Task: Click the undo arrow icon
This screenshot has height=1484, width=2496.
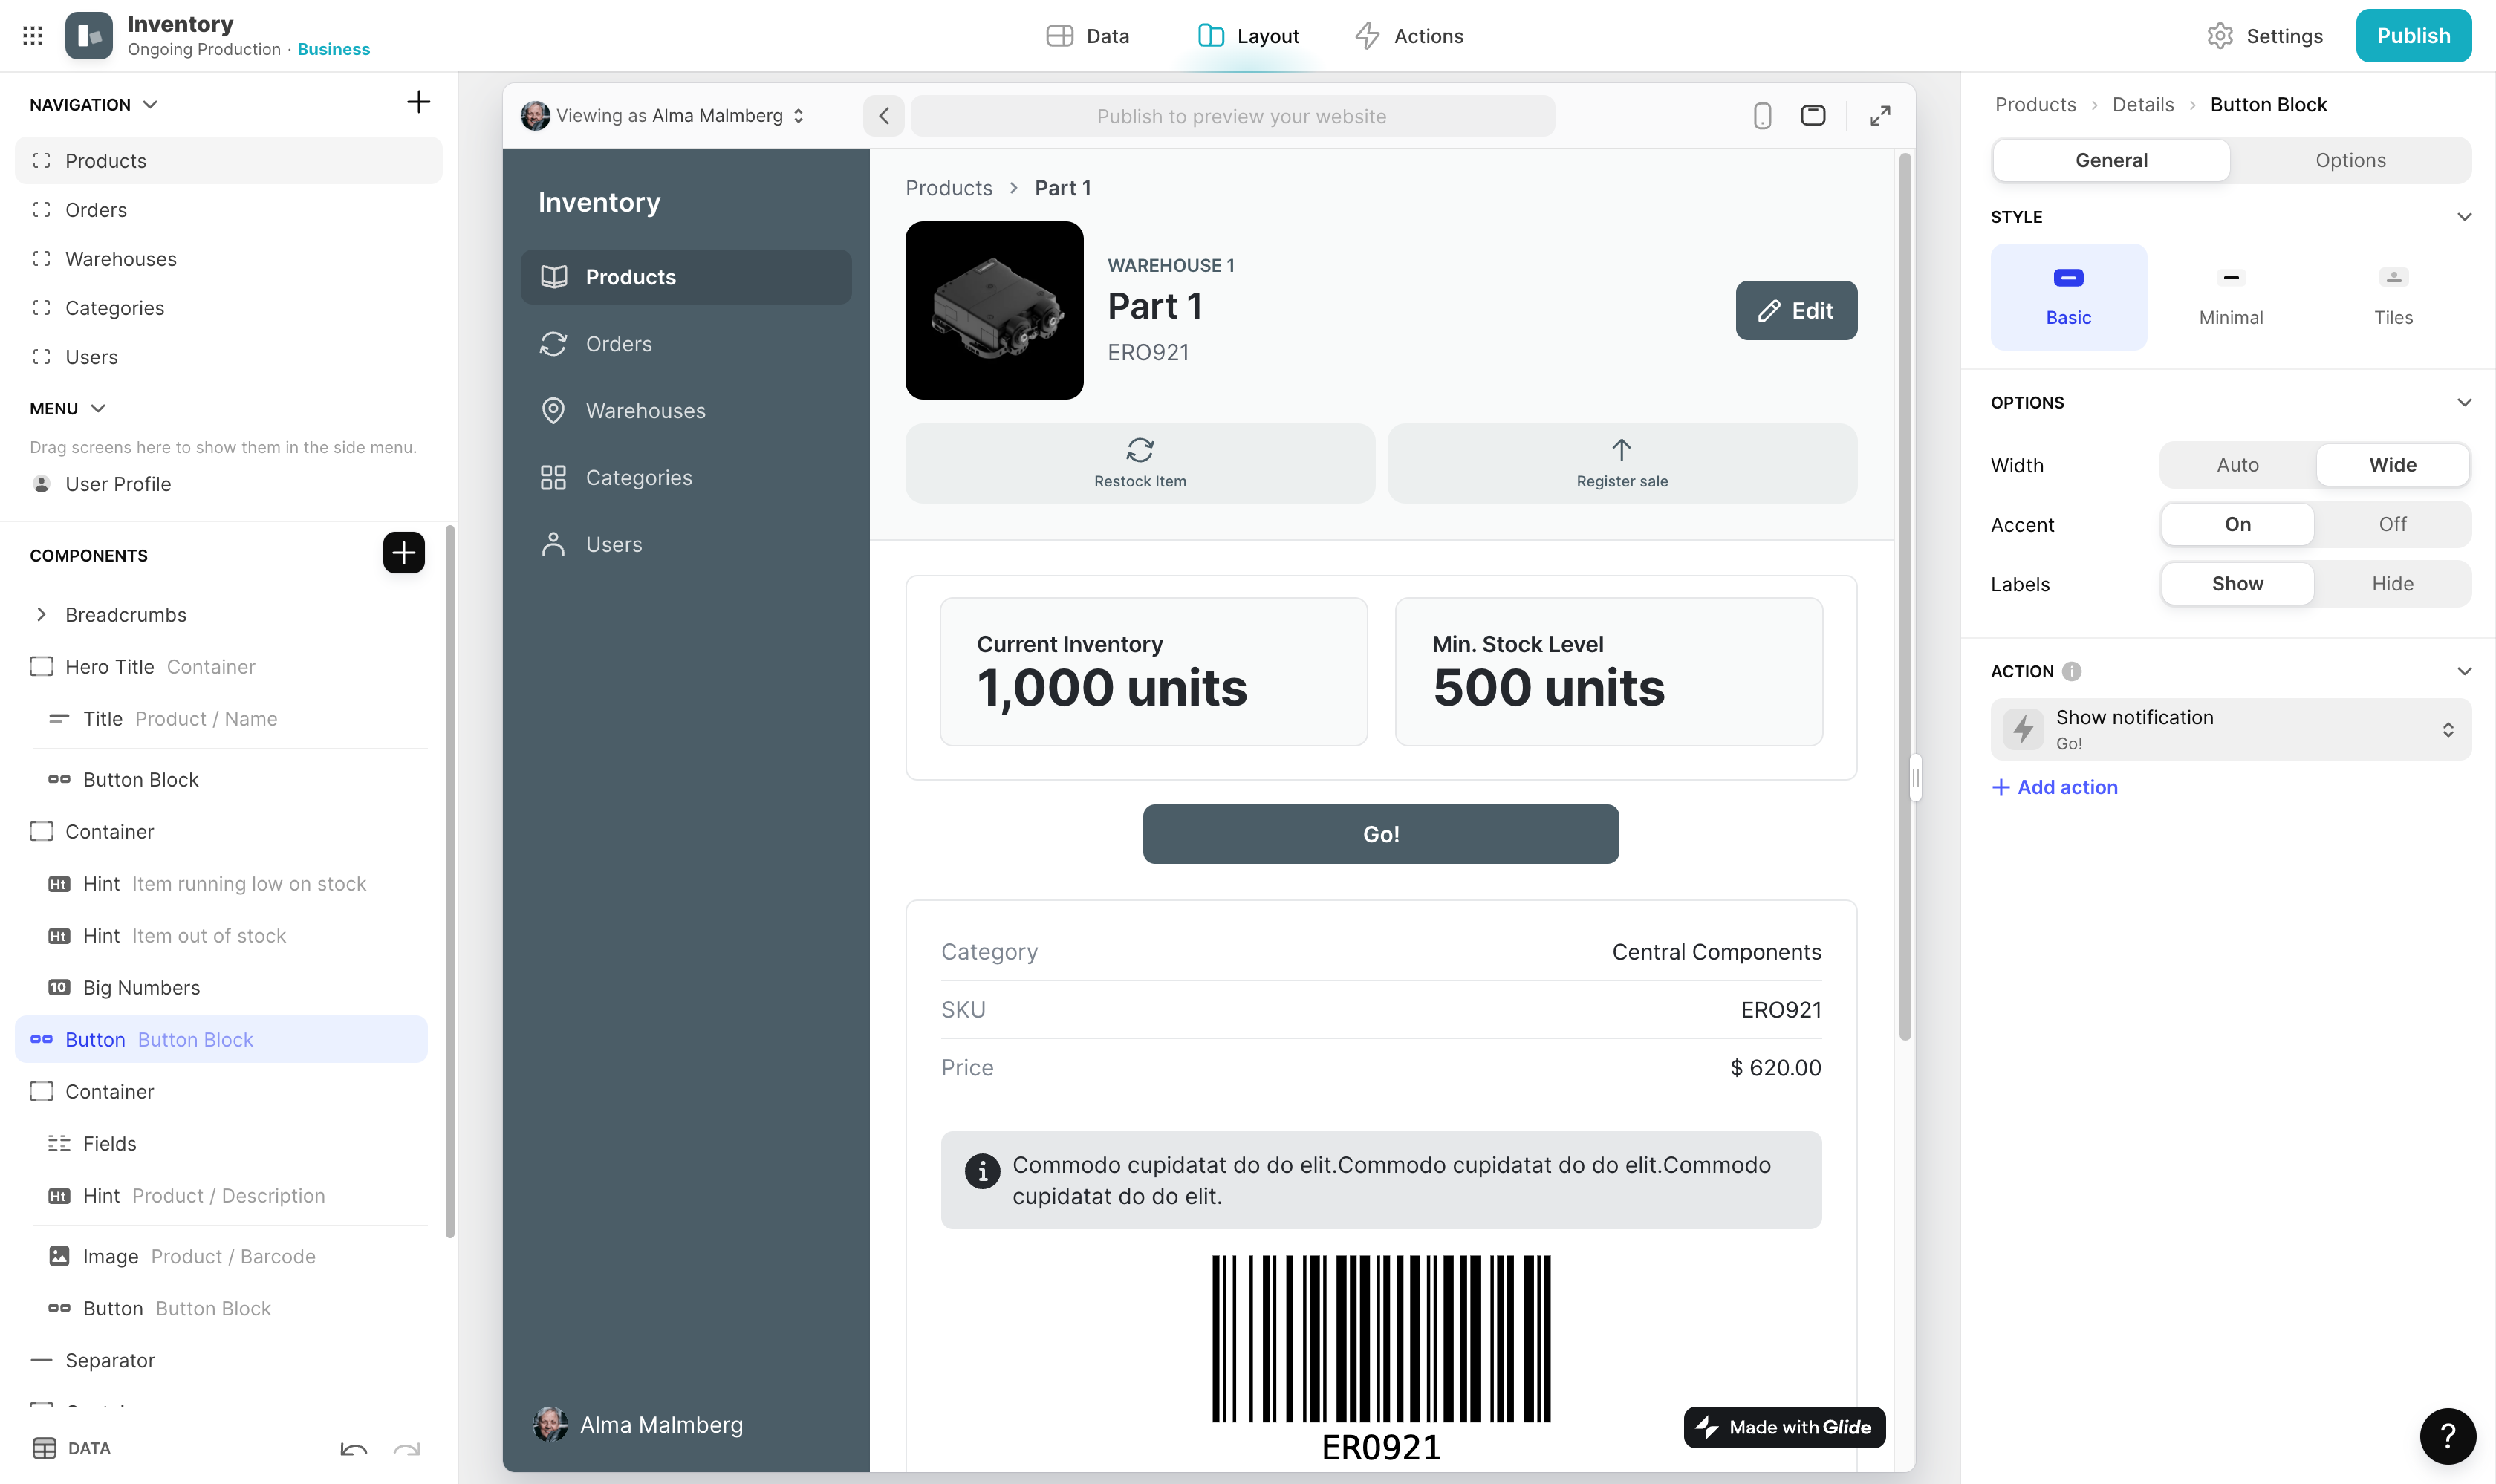Action: tap(353, 1449)
